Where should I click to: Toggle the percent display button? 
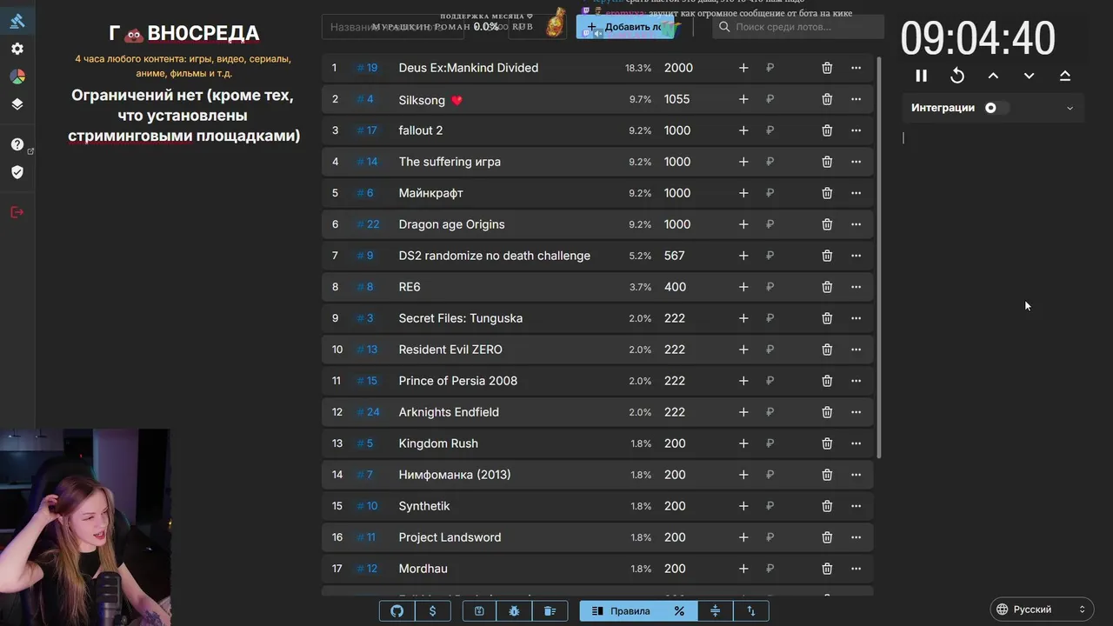679,611
